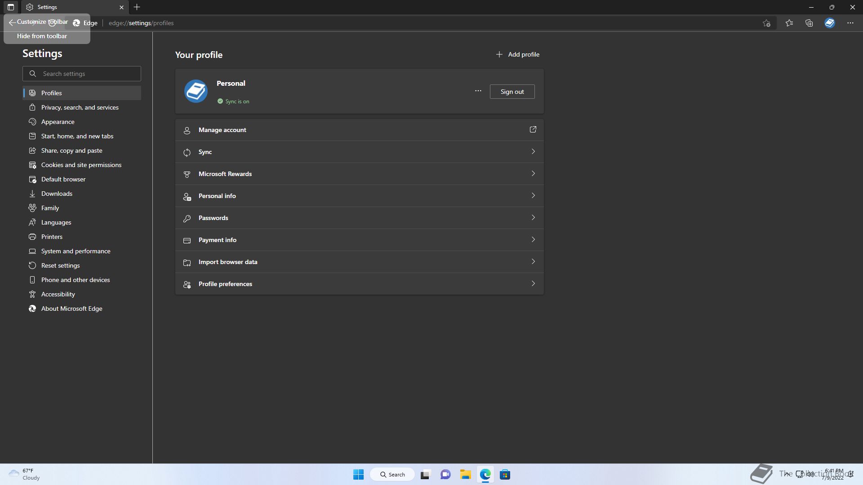863x485 pixels.
Task: Expand the Payment info chevron
Action: coord(533,239)
